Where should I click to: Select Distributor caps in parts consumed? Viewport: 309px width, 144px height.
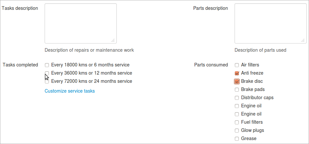pos(237,98)
